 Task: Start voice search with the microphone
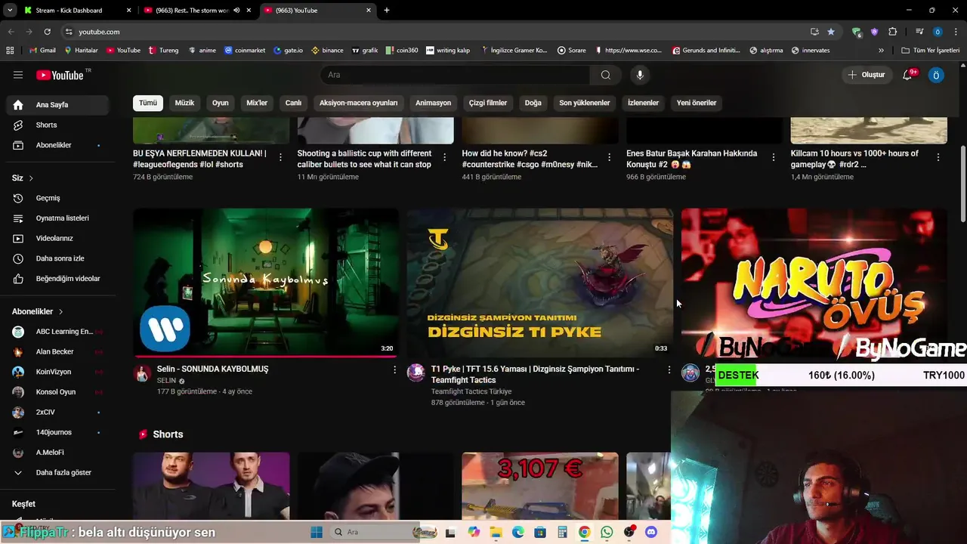(x=640, y=75)
